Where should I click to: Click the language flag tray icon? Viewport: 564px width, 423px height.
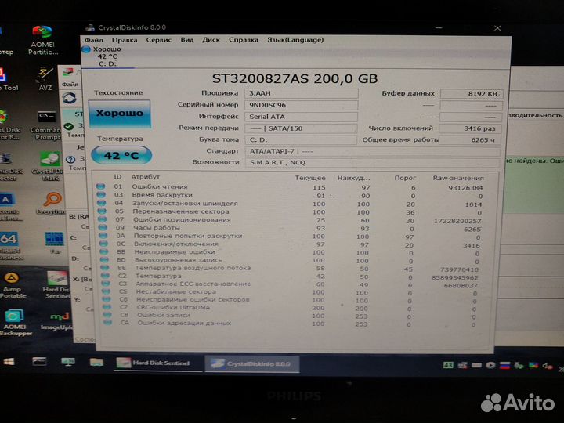[x=504, y=366]
